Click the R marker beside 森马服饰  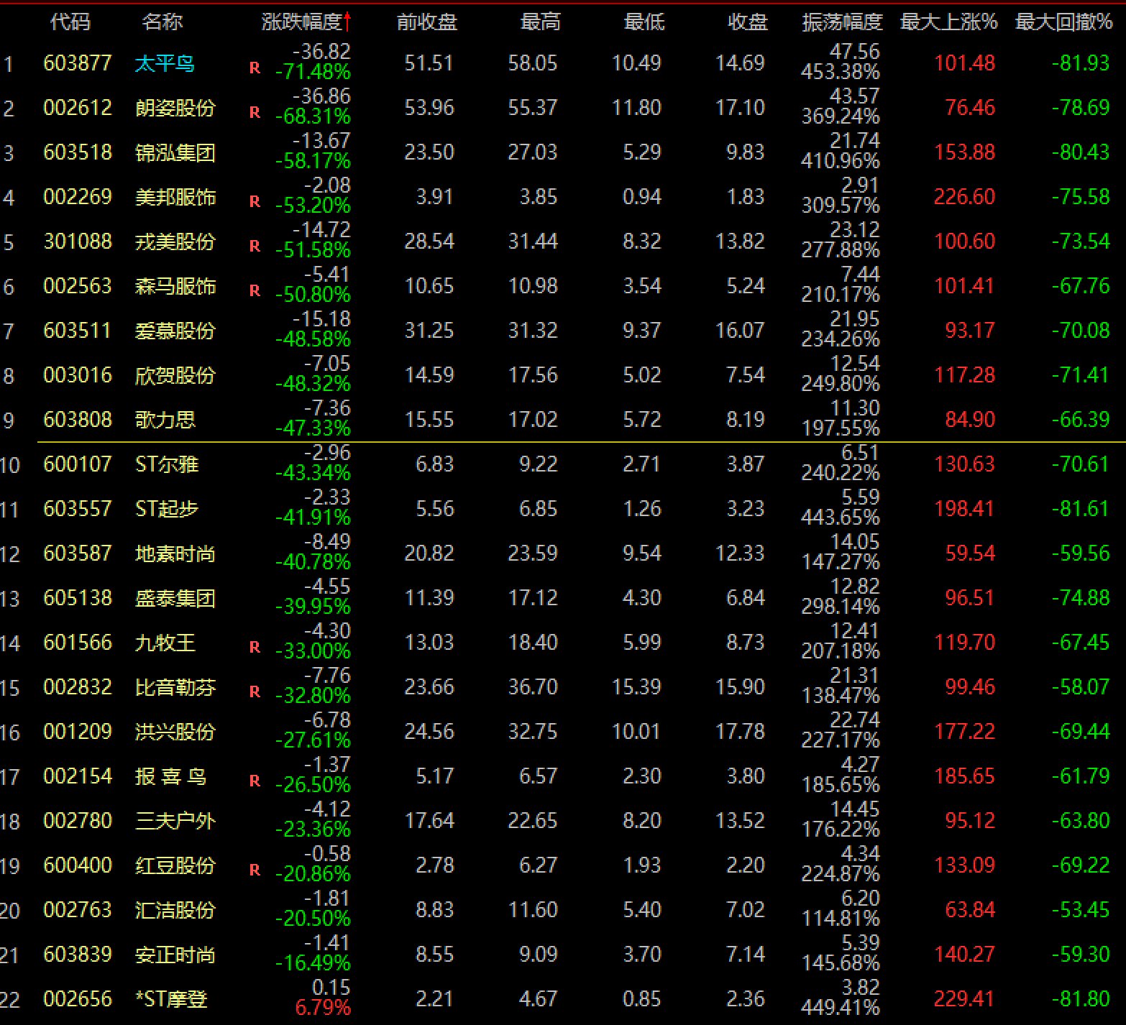[255, 291]
